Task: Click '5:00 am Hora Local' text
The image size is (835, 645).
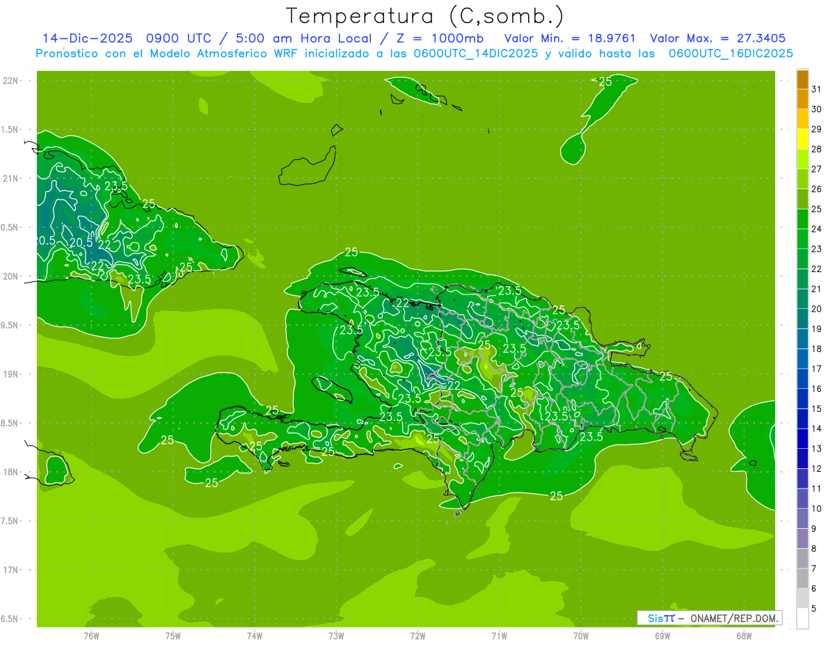Action: (x=301, y=38)
